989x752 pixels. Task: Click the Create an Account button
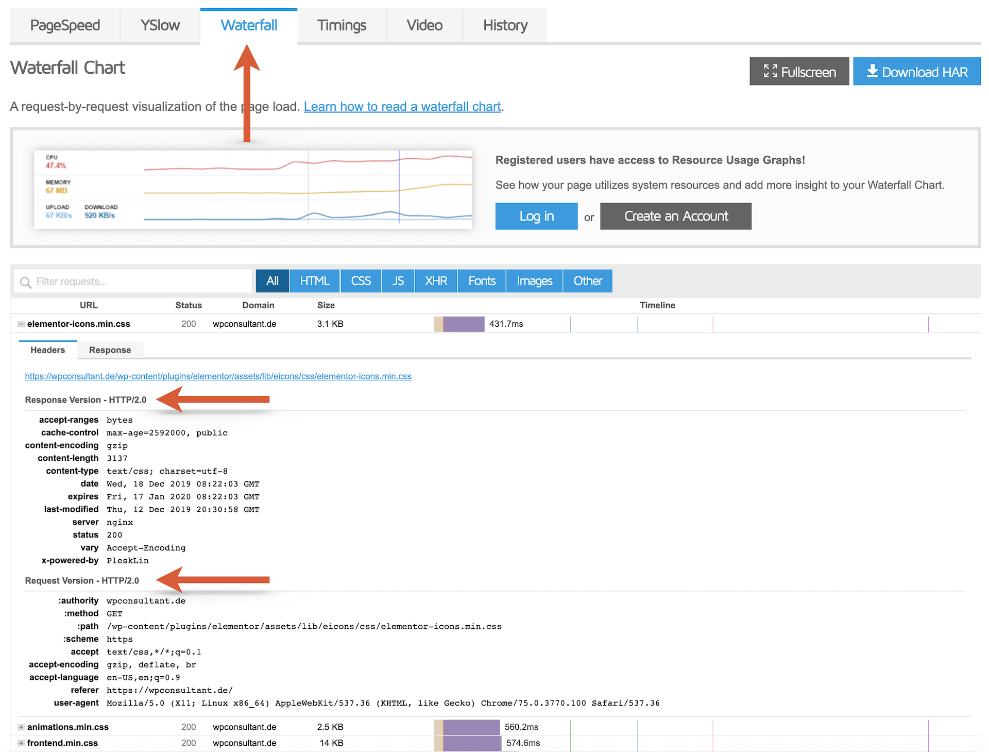(675, 216)
